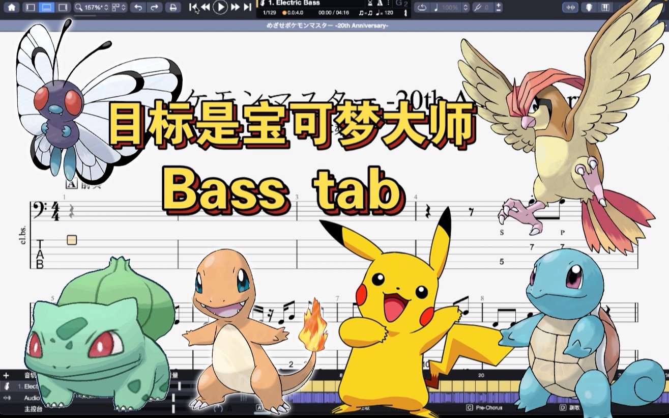Screen dimensions: 669x418
Task: Click the time counter 00:00 / 04:16
Action: [x=333, y=12]
